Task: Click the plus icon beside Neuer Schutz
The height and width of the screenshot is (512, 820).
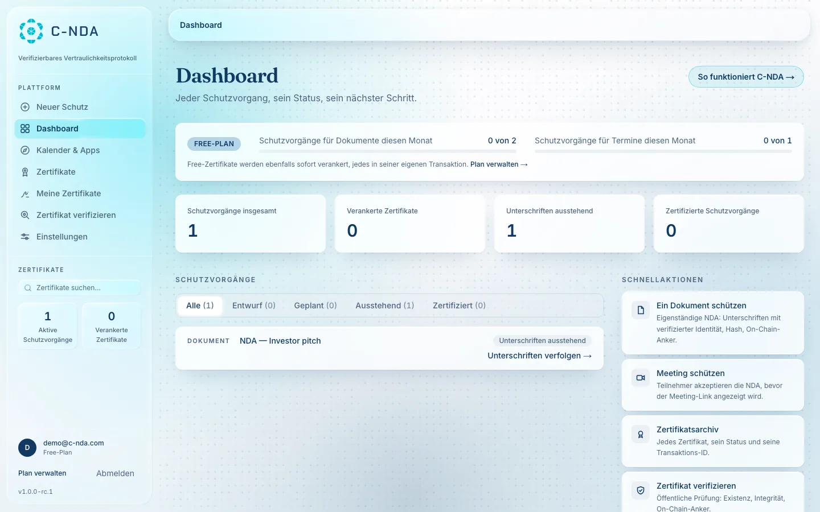Action: click(x=25, y=107)
